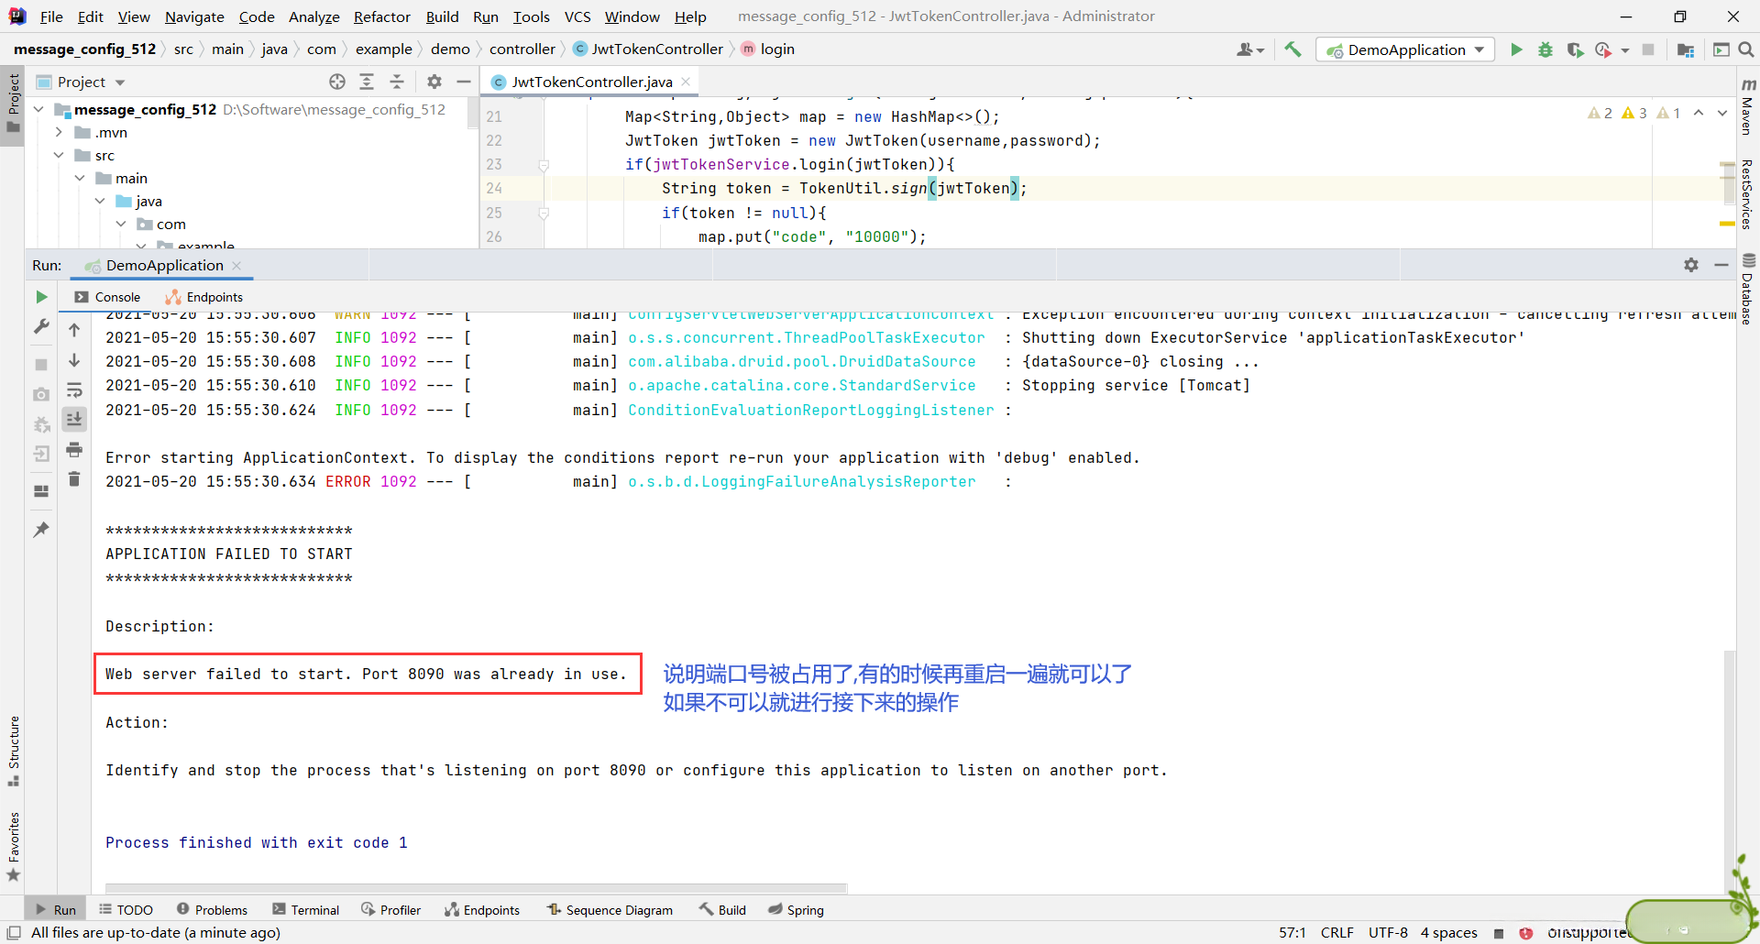Hide the Run tool window
Image resolution: width=1760 pixels, height=944 pixels.
[x=1721, y=265]
